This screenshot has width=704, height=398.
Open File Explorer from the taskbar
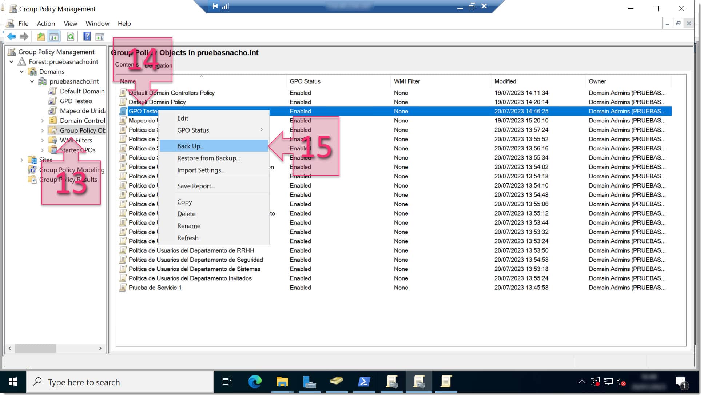click(x=282, y=382)
